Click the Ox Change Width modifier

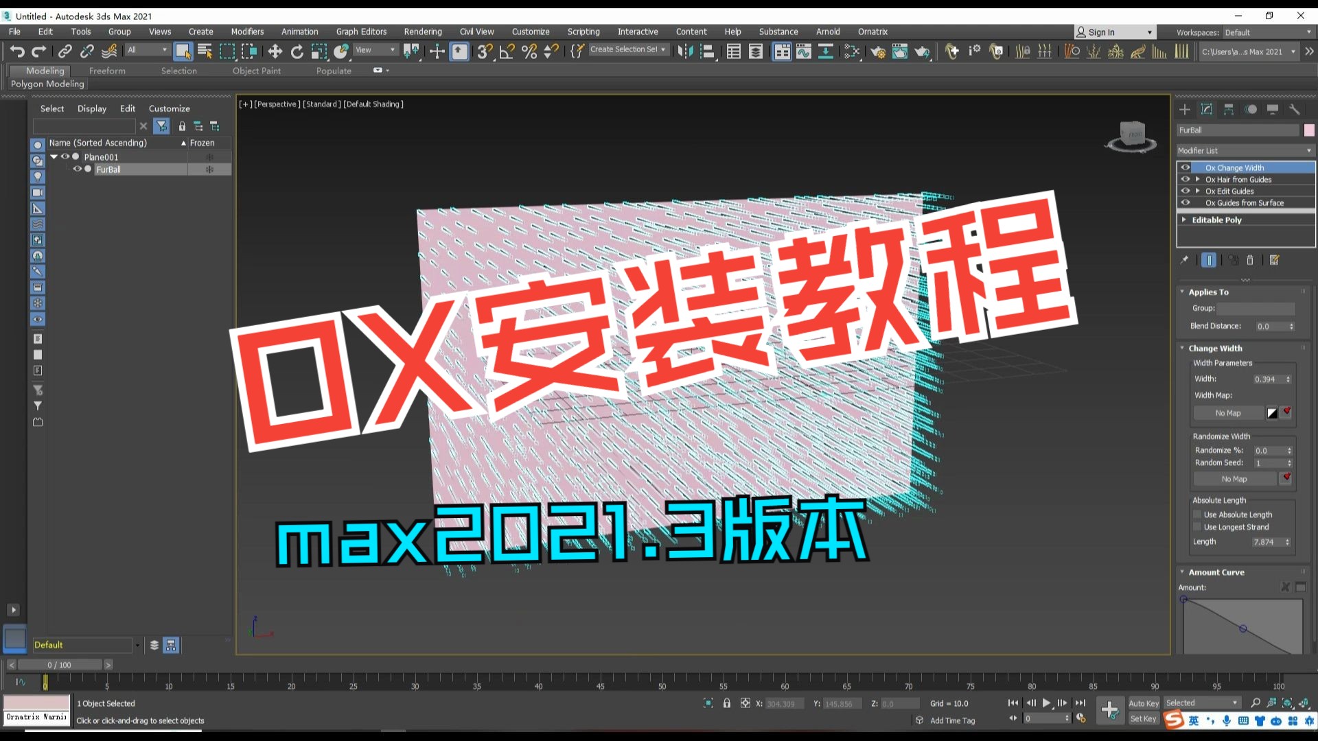[x=1236, y=167]
